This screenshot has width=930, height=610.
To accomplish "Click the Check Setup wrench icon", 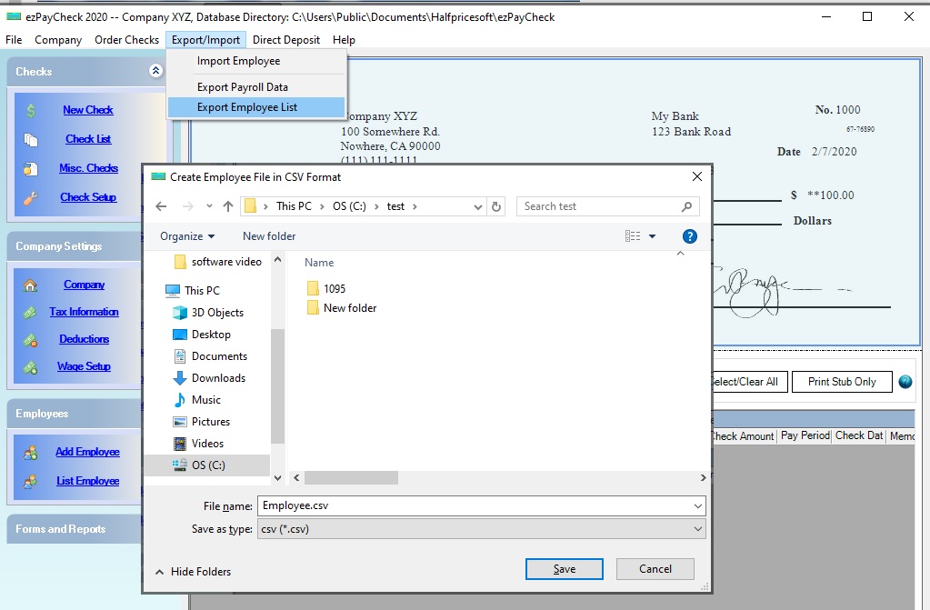I will tap(31, 197).
